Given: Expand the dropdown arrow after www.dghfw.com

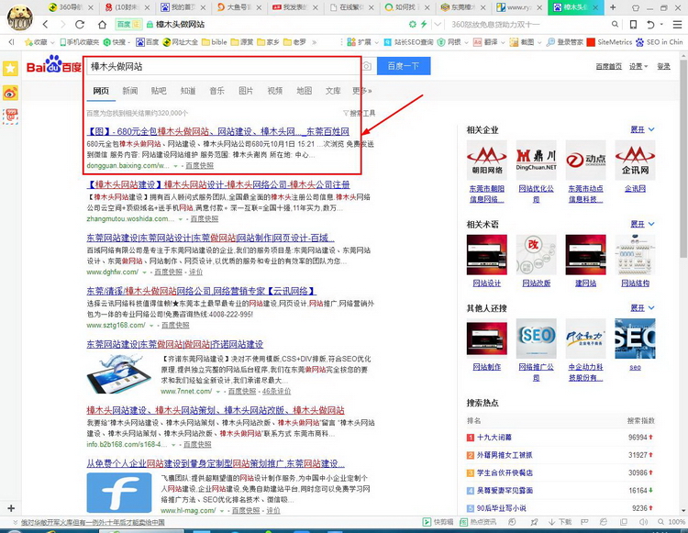Looking at the screenshot, I should click(x=144, y=272).
